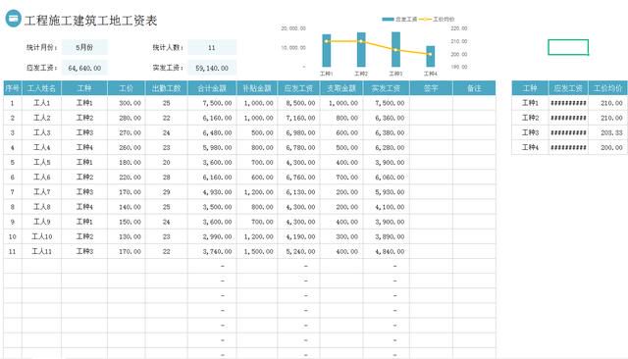Viewport: 628px width, 359px height.
Task: Click the 工种1 bar in chart
Action: (x=327, y=50)
